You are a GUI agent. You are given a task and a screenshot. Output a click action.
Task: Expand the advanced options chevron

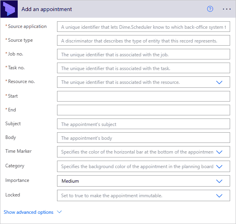(59, 212)
